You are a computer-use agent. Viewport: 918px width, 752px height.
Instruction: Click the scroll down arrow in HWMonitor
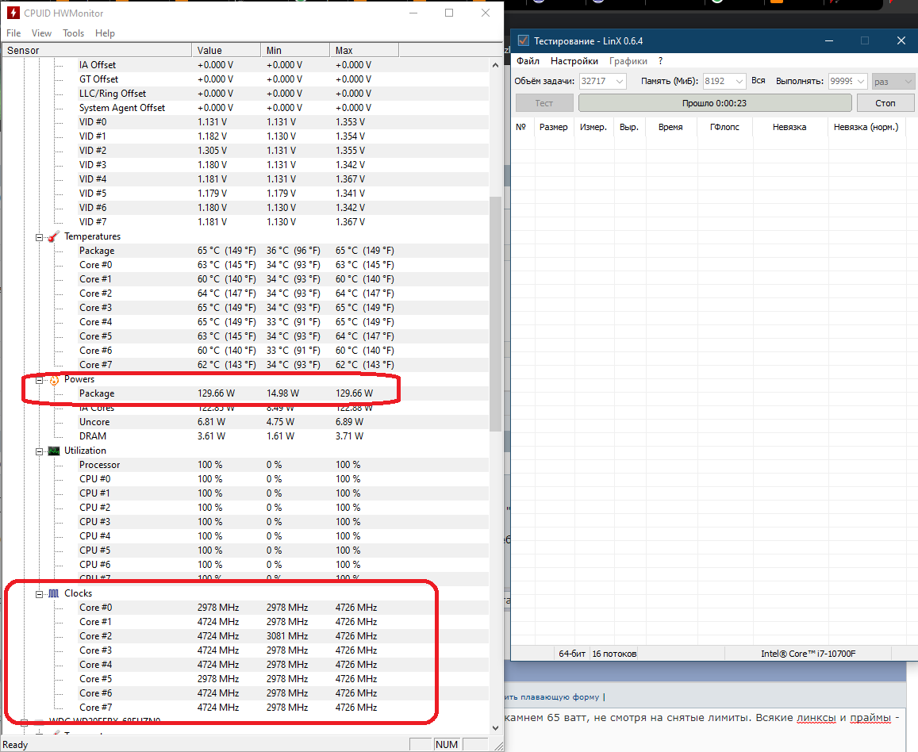[495, 728]
